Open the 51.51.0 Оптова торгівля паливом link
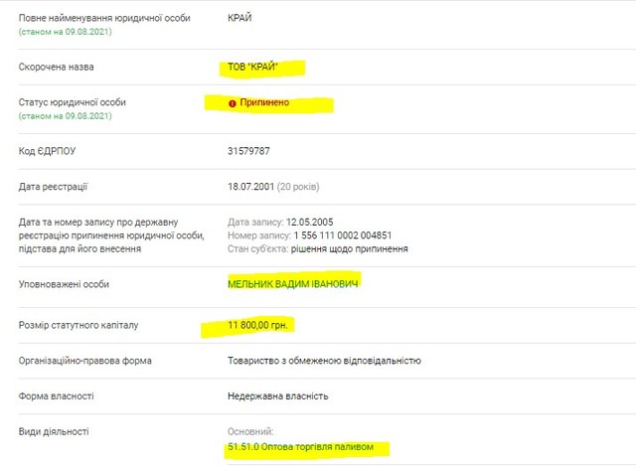 [300, 448]
